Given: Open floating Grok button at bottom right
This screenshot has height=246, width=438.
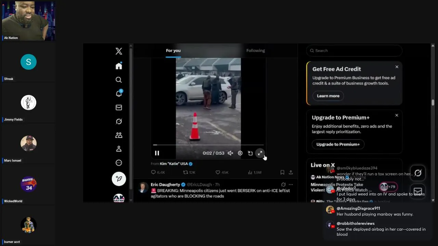Looking at the screenshot, I should (x=418, y=173).
